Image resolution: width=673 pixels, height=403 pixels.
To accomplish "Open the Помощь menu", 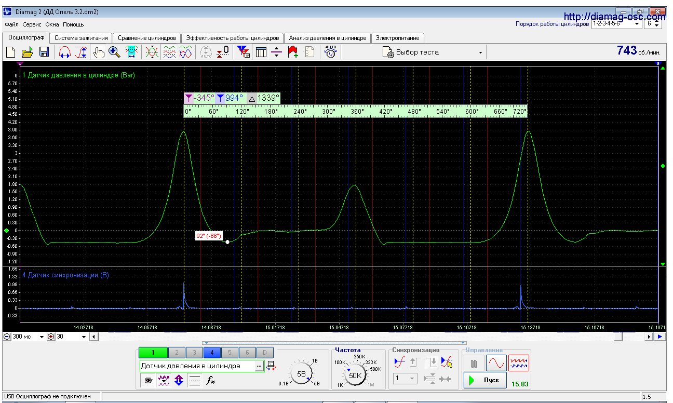I will (73, 24).
